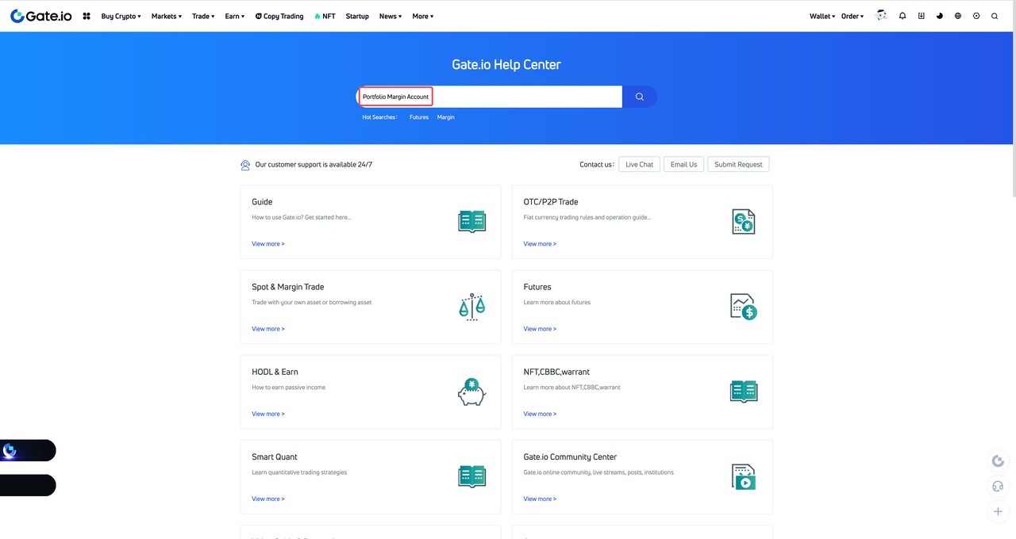Viewport: 1016px width, 539px height.
Task: Open the Markets dropdown menu
Action: click(x=167, y=16)
